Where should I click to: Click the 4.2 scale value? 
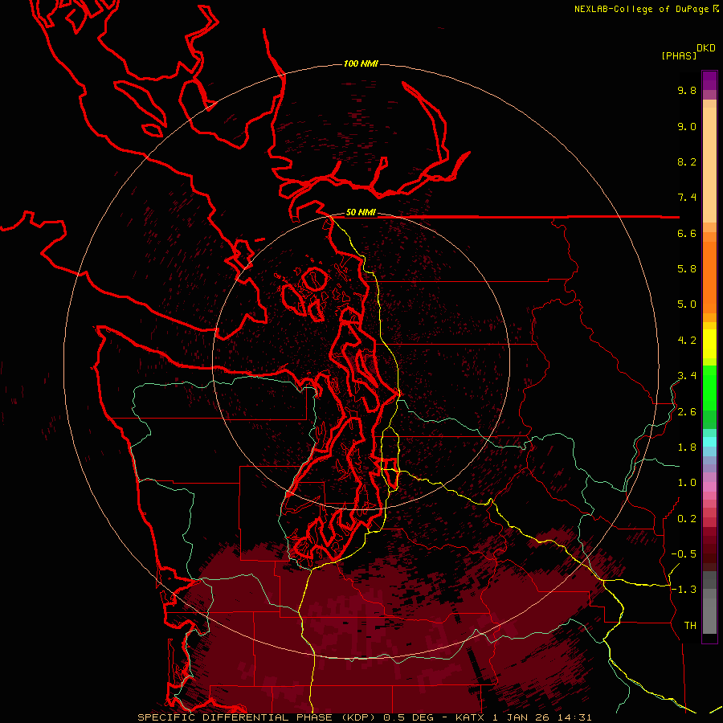pos(687,341)
